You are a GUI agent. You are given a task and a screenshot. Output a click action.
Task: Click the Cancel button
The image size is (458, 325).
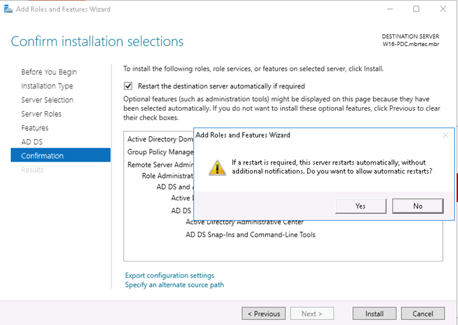coord(423,314)
